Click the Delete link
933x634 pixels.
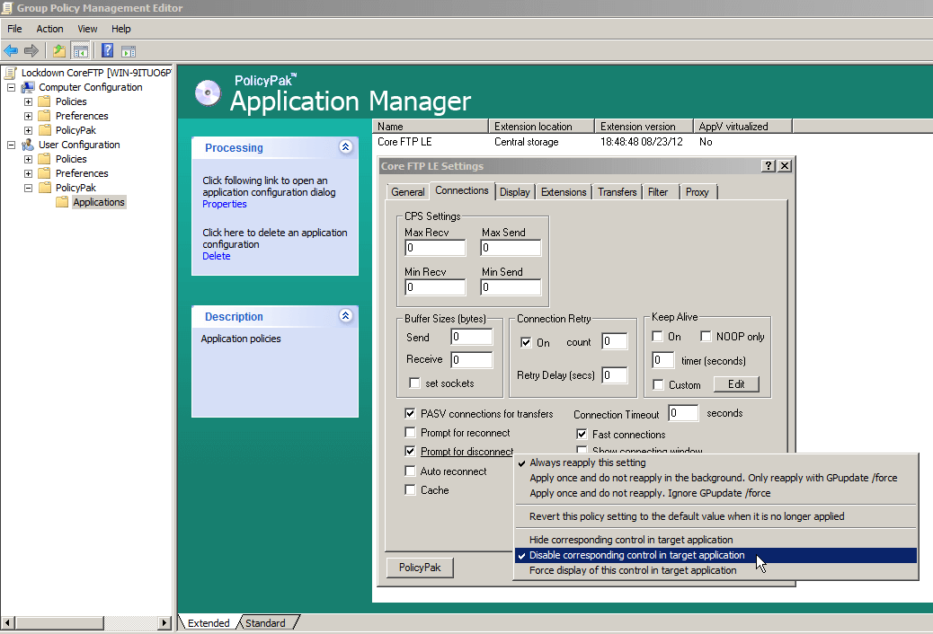[216, 256]
